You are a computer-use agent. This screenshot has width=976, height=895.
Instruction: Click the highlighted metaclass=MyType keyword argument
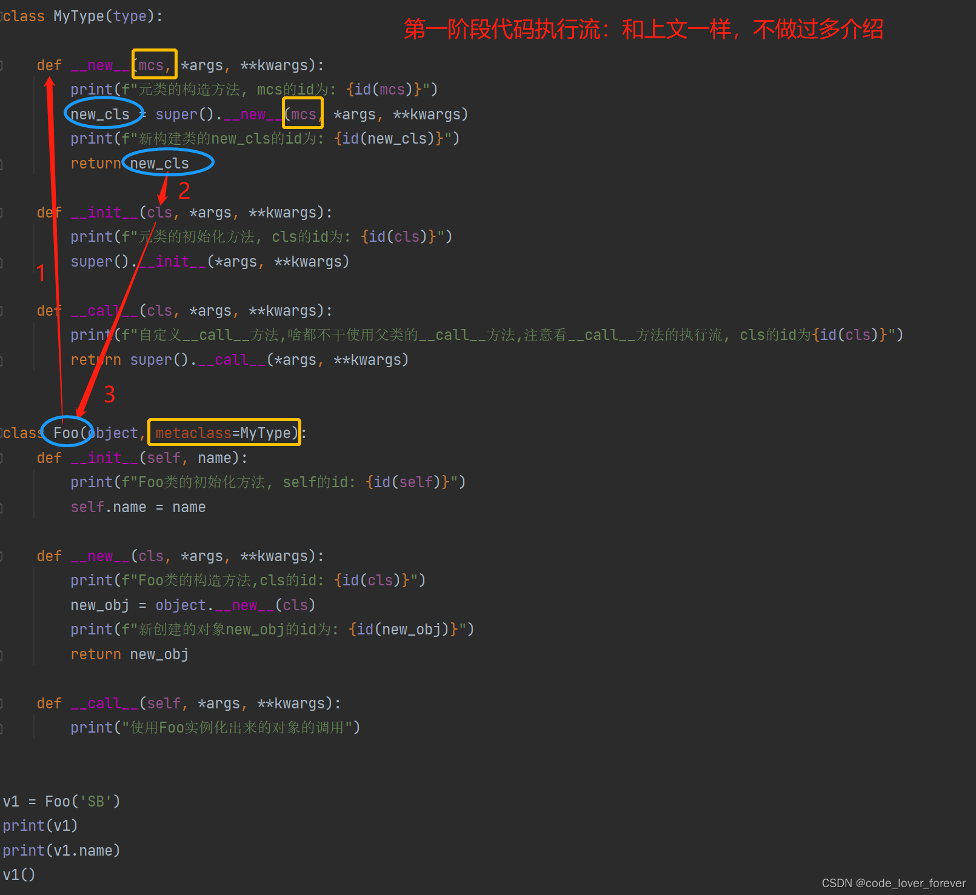(x=224, y=433)
